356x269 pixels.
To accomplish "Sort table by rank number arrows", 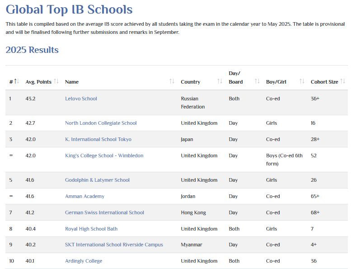I will (x=16, y=81).
